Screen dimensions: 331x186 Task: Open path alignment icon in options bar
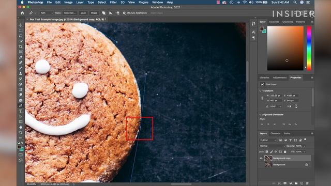point(110,13)
